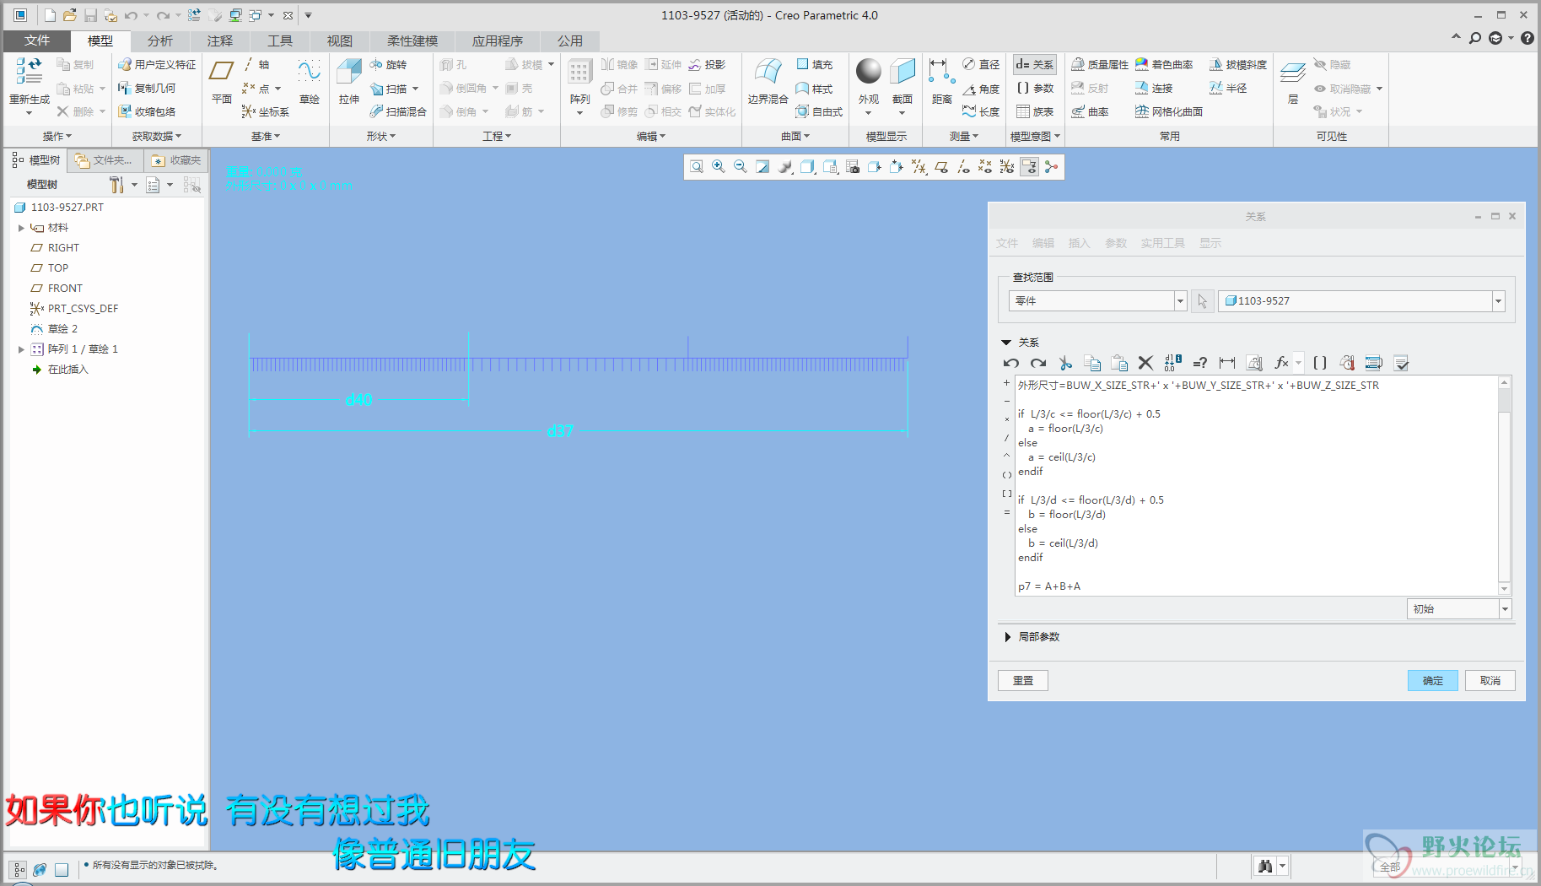Screen dimensions: 1541x886
Task: Switch to the 分析 ribbon tab
Action: 159,41
